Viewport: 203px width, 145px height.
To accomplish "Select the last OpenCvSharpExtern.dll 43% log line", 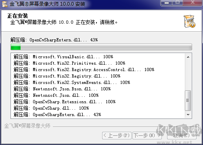I will tap(57, 114).
